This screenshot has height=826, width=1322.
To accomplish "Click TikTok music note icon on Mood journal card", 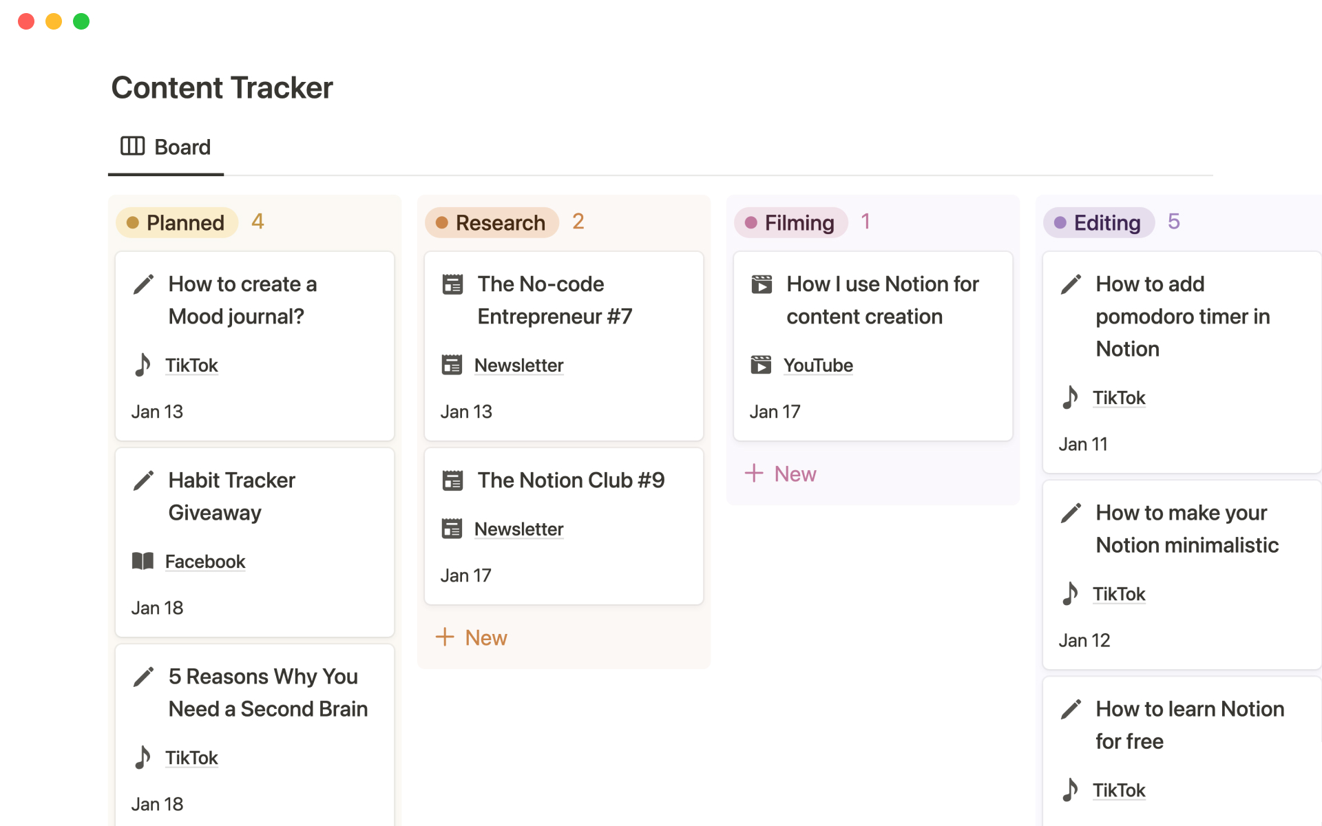I will (x=143, y=365).
